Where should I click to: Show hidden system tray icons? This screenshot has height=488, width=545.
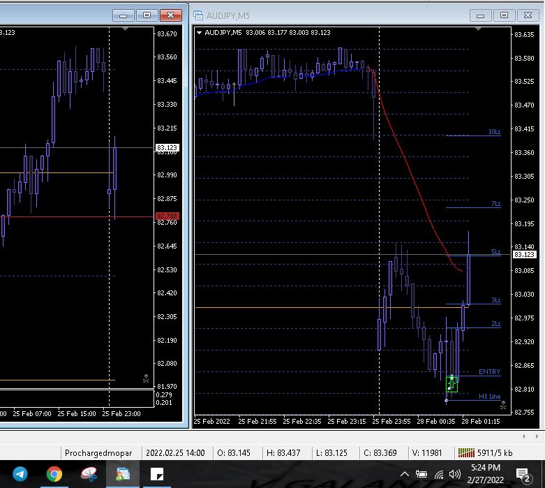pos(405,474)
